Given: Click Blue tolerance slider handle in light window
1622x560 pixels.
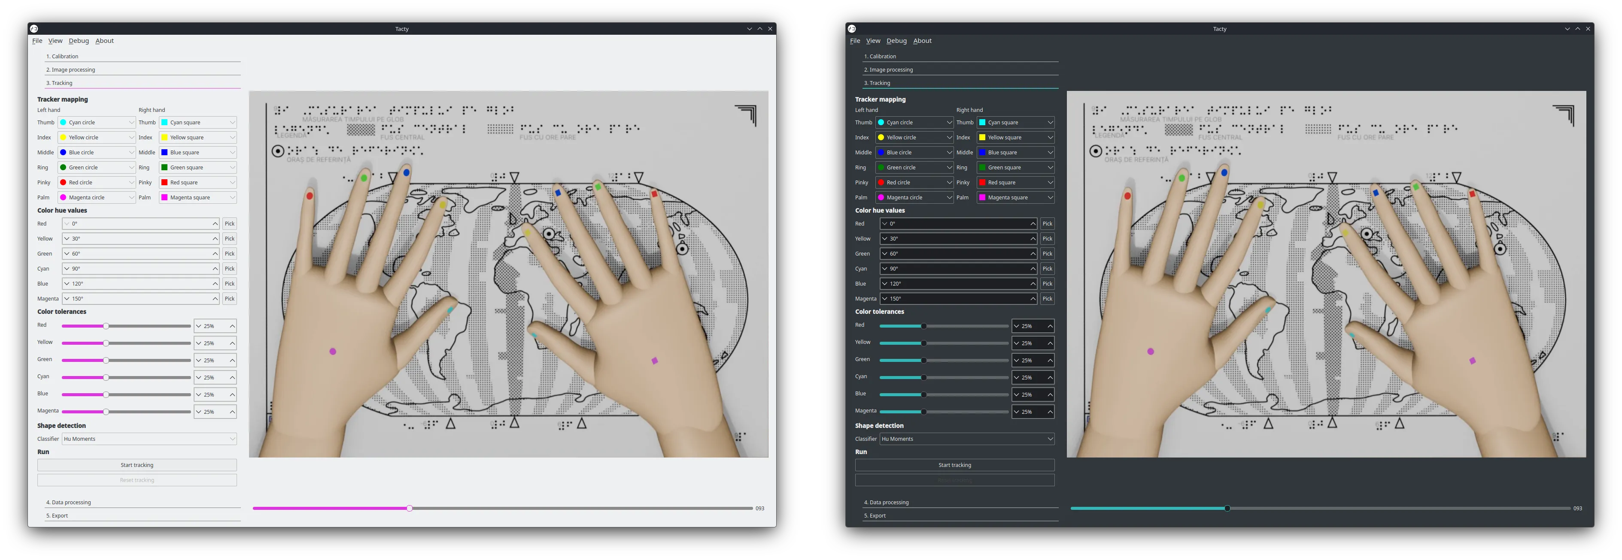Looking at the screenshot, I should pyautogui.click(x=106, y=395).
